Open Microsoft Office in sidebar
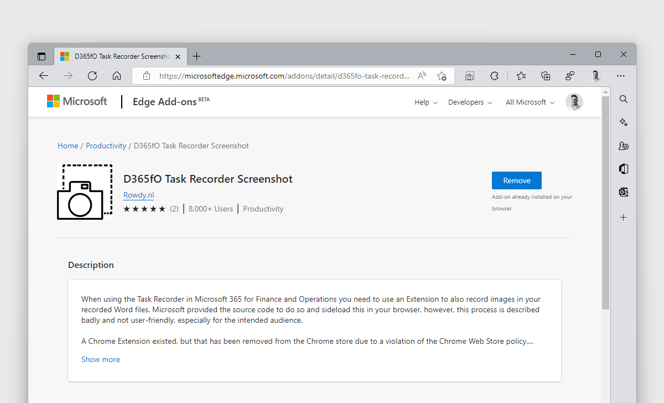 pyautogui.click(x=624, y=169)
